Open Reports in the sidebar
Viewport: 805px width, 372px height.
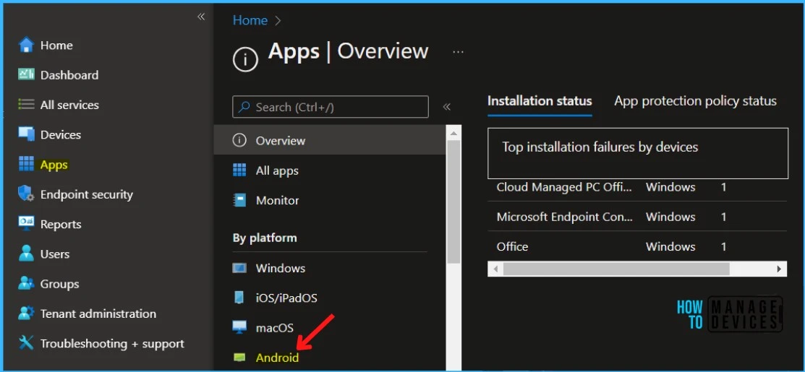[x=61, y=224]
